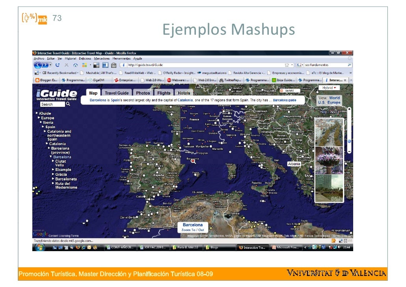The width and height of the screenshot is (406, 287).
Task: Switch to the Travel Guide tab
Action: [x=117, y=93]
